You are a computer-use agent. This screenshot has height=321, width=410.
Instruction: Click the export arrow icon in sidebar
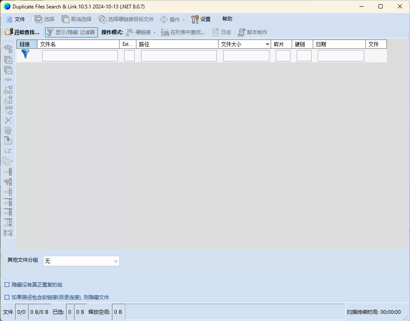coord(8,140)
